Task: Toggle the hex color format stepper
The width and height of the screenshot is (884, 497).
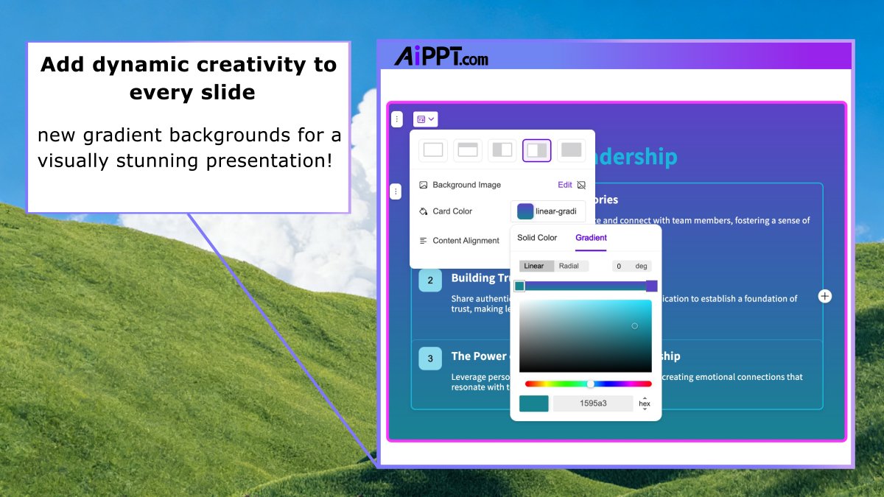Action: [645, 403]
